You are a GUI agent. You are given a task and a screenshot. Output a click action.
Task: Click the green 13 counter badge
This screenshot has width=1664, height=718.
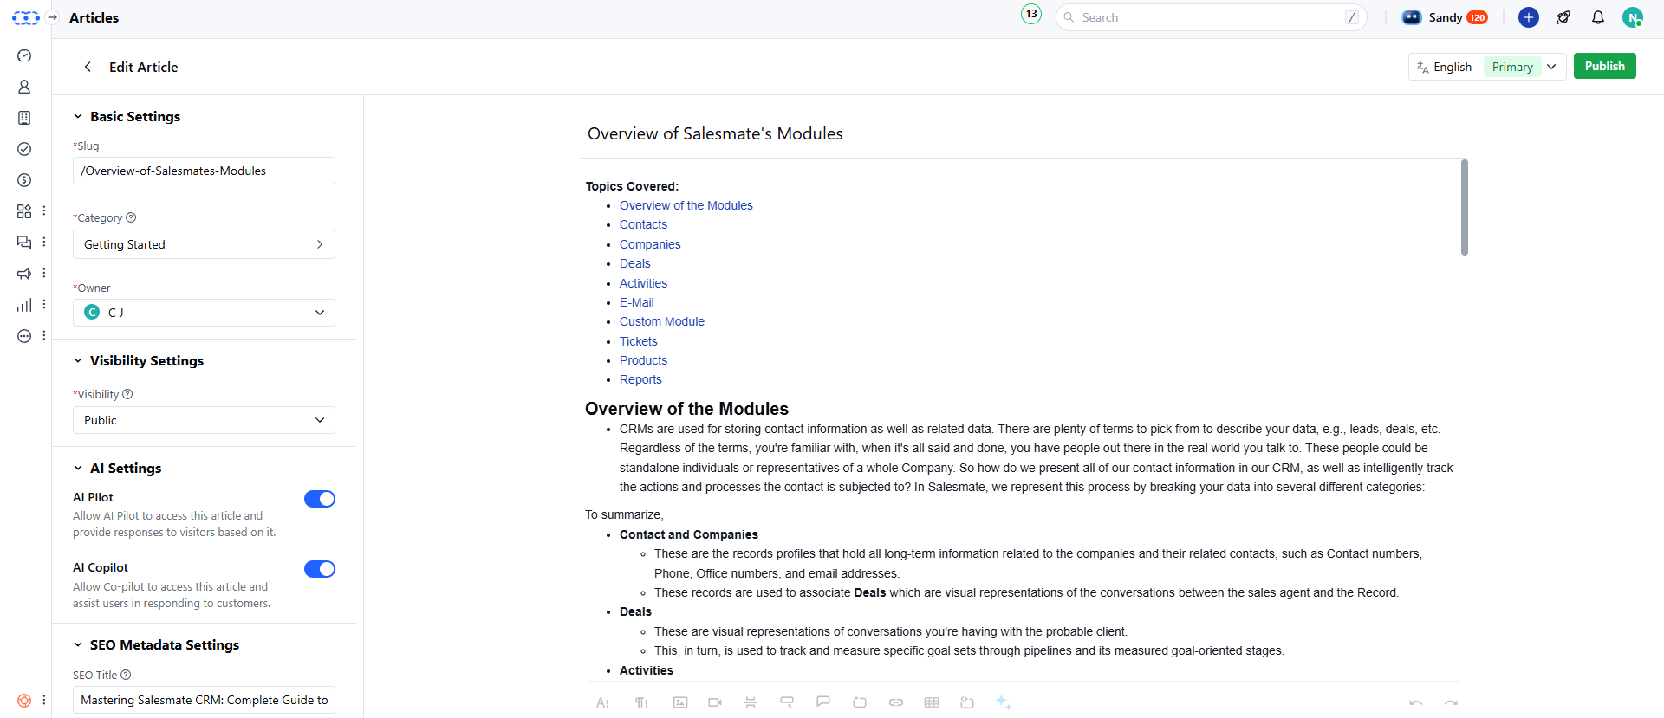[1031, 14]
